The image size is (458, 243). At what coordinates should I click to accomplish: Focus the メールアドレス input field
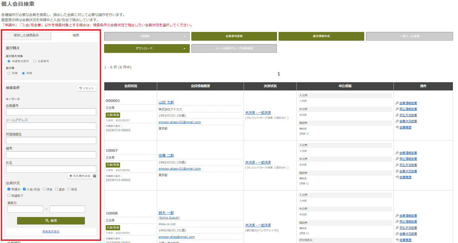(51, 126)
